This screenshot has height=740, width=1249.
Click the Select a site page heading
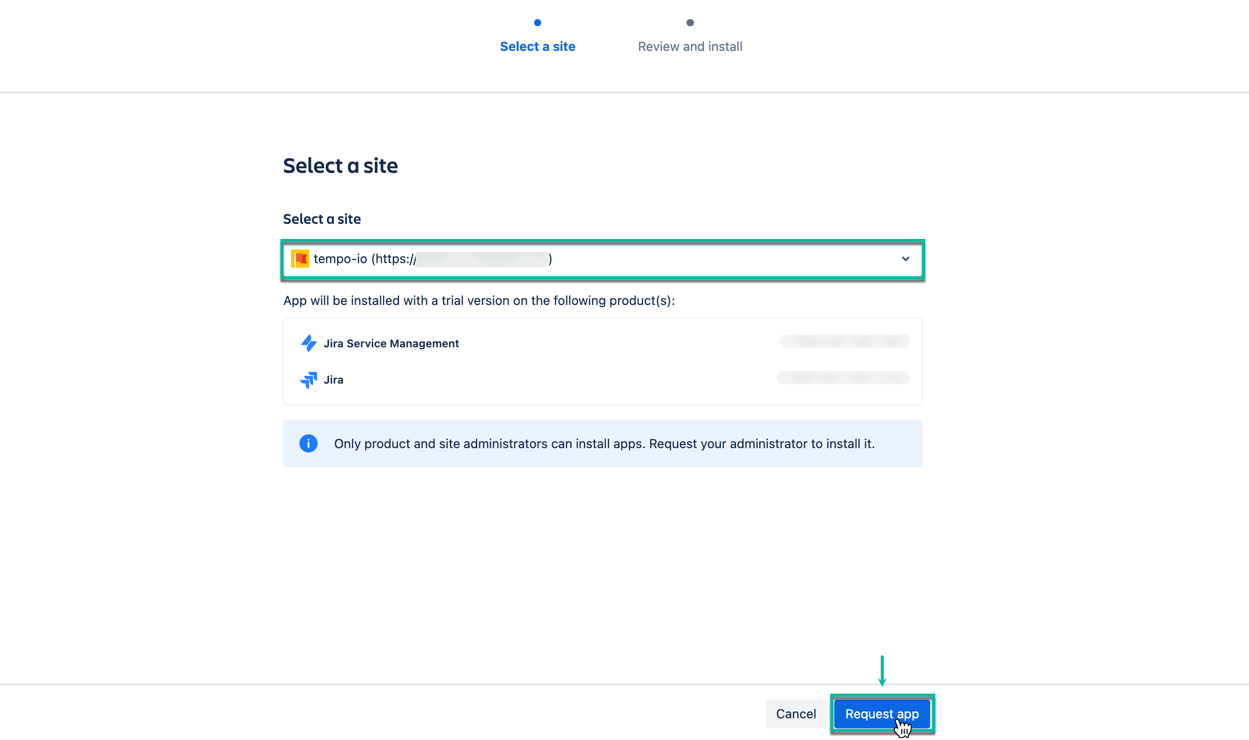click(x=340, y=165)
